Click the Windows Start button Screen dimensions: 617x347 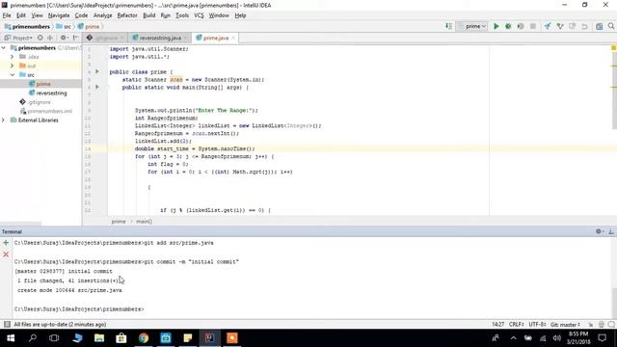[x=11, y=338]
